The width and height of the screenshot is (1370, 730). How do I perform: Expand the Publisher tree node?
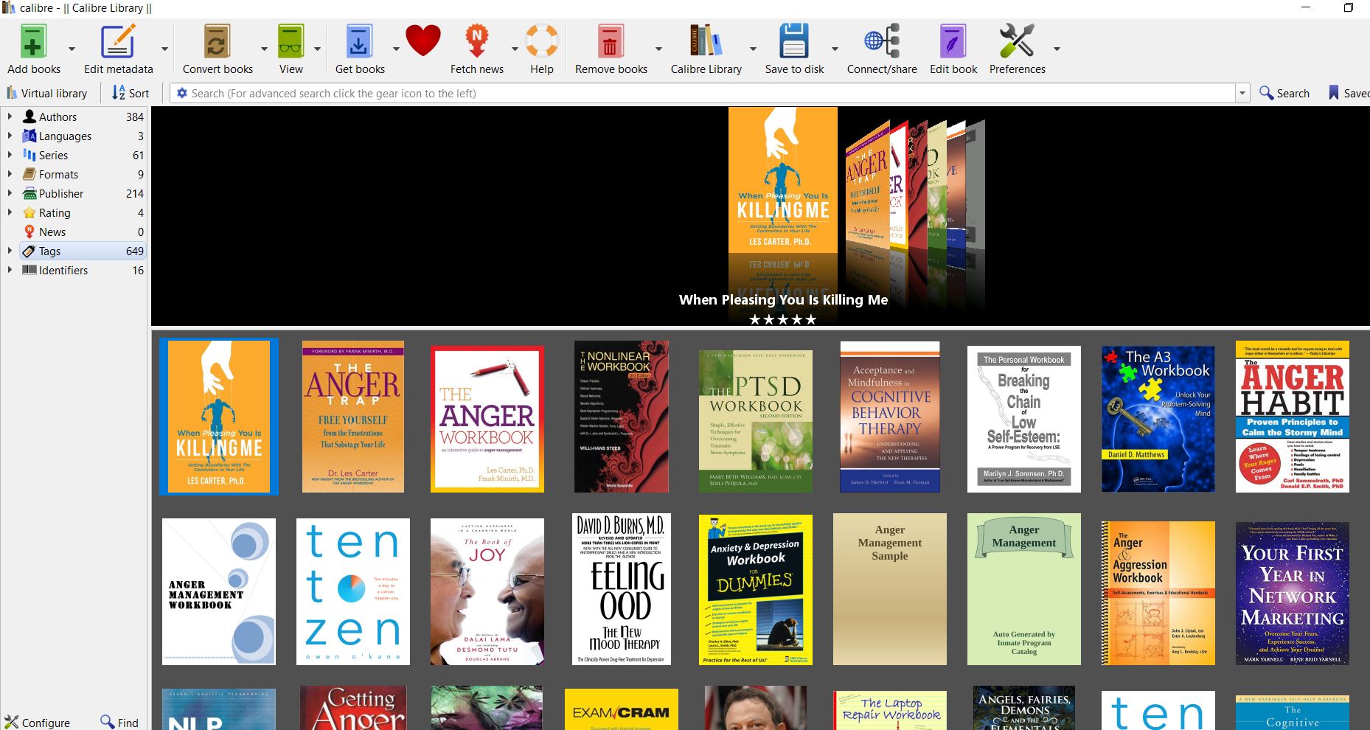point(10,193)
